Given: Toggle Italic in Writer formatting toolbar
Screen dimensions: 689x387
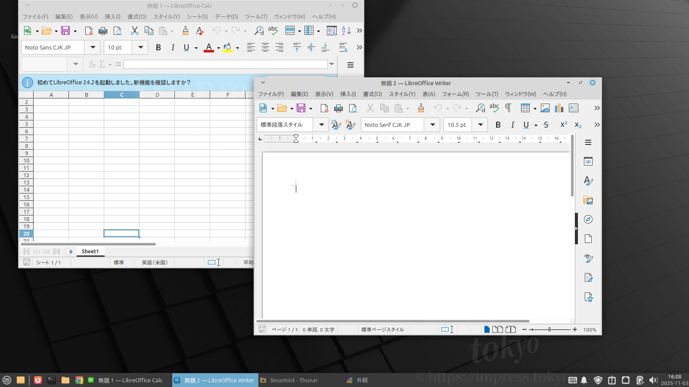Looking at the screenshot, I should 512,125.
